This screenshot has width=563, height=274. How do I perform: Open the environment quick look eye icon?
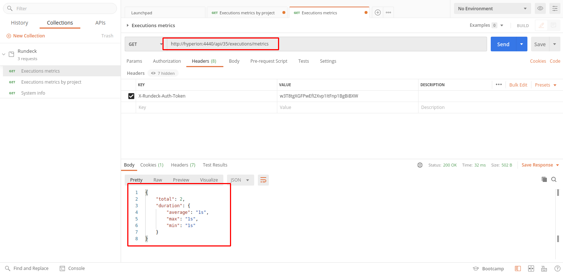(540, 8)
